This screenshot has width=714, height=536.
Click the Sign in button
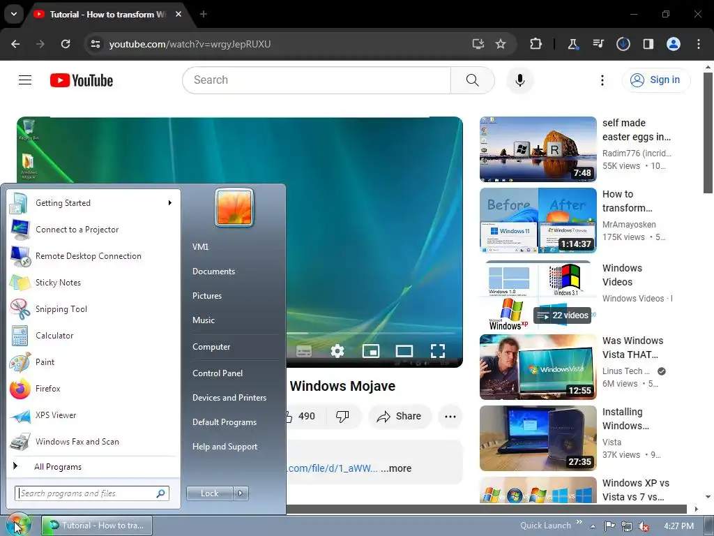pyautogui.click(x=655, y=80)
